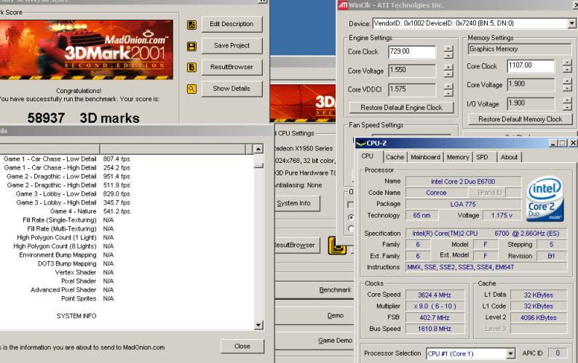
Task: Click the Save Project button
Action: click(231, 46)
